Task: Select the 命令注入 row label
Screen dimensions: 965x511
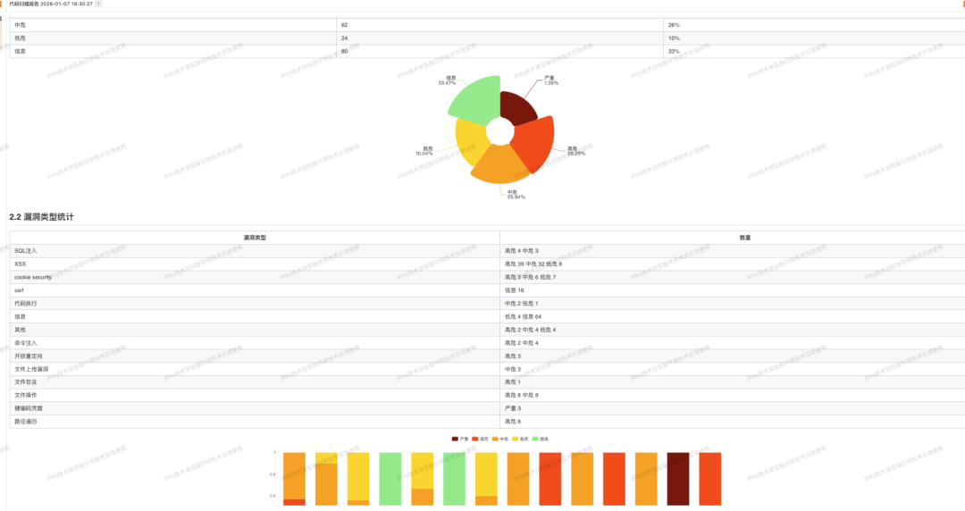Action: click(26, 343)
